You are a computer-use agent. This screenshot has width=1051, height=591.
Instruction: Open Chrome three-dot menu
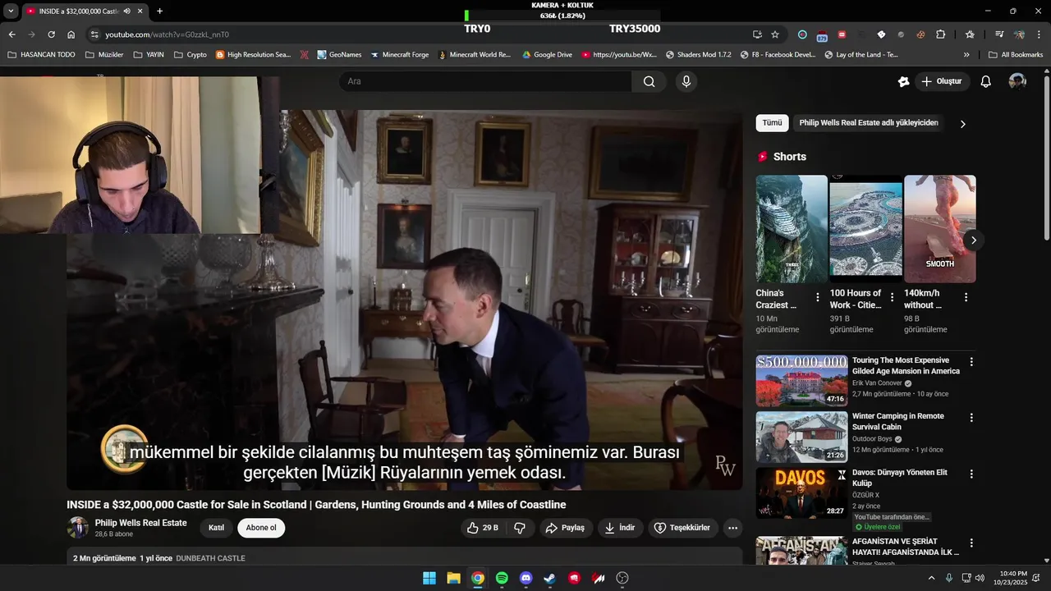pyautogui.click(x=1038, y=34)
